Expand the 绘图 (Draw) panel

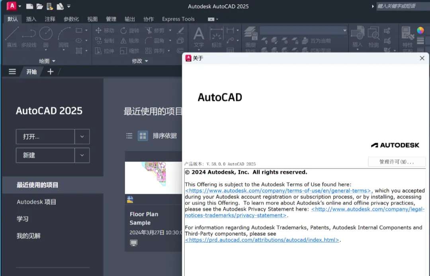47,61
